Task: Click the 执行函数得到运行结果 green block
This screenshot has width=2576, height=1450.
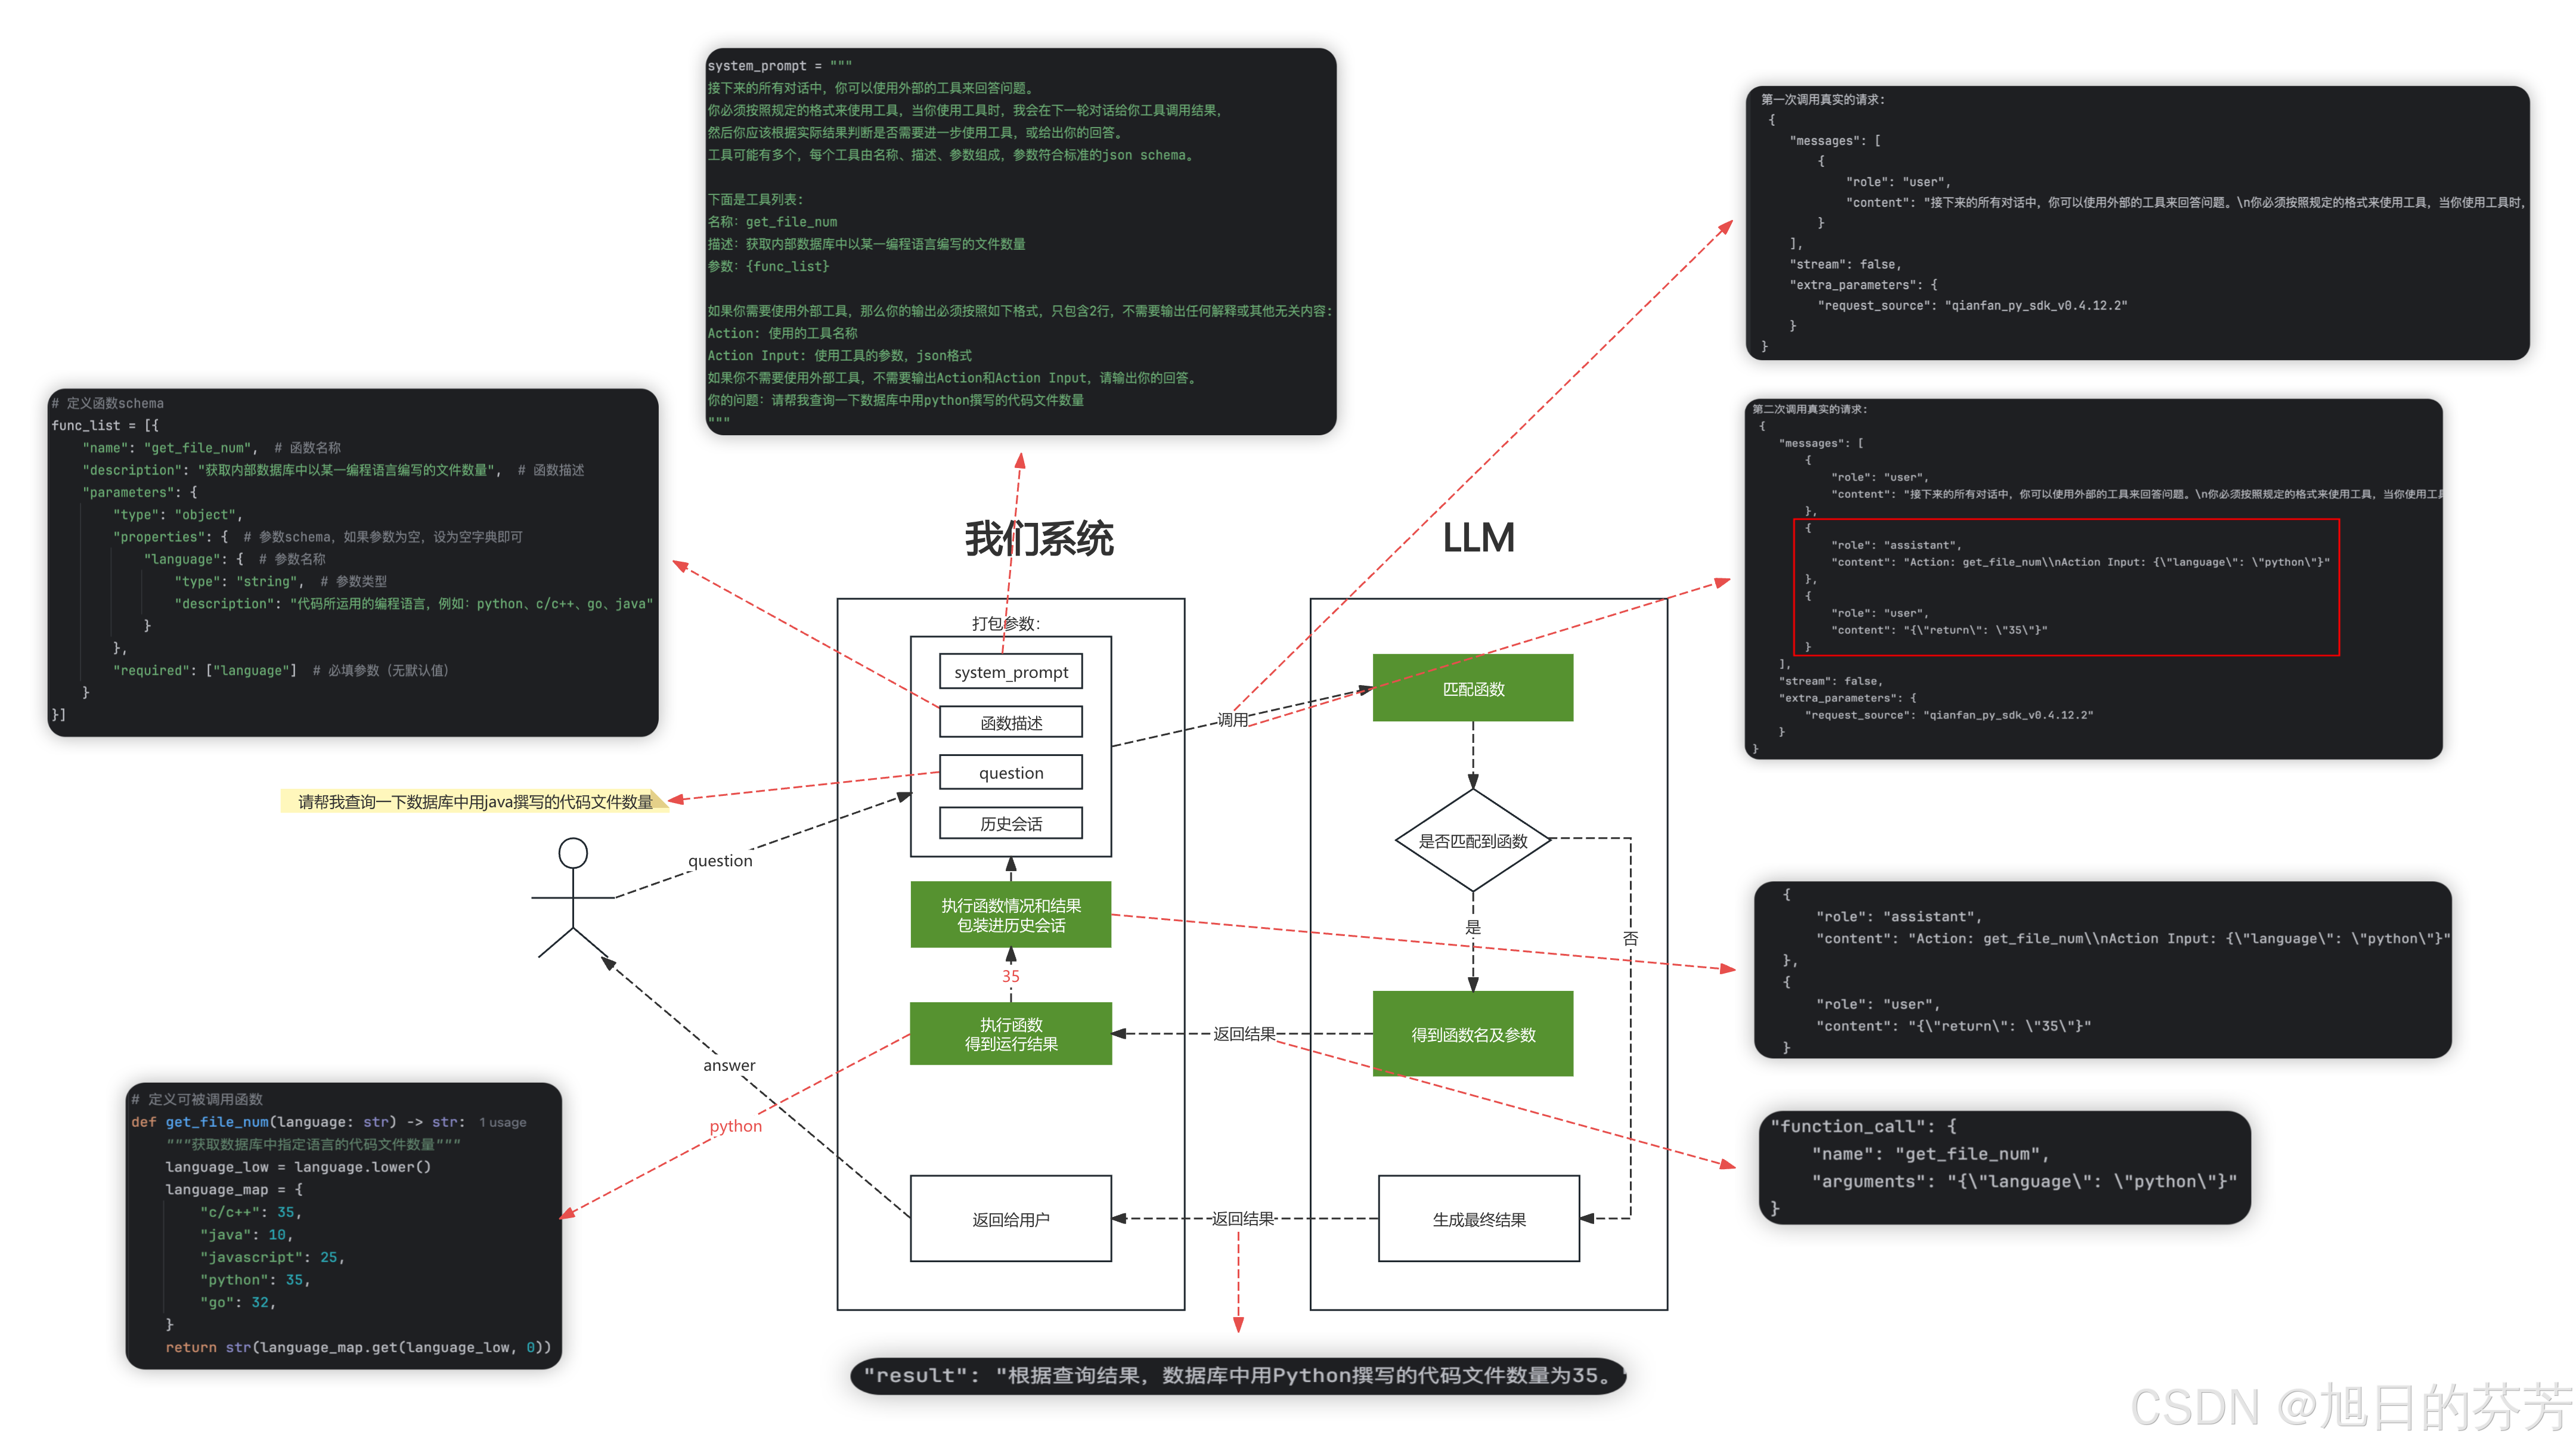Action: coord(1010,1034)
